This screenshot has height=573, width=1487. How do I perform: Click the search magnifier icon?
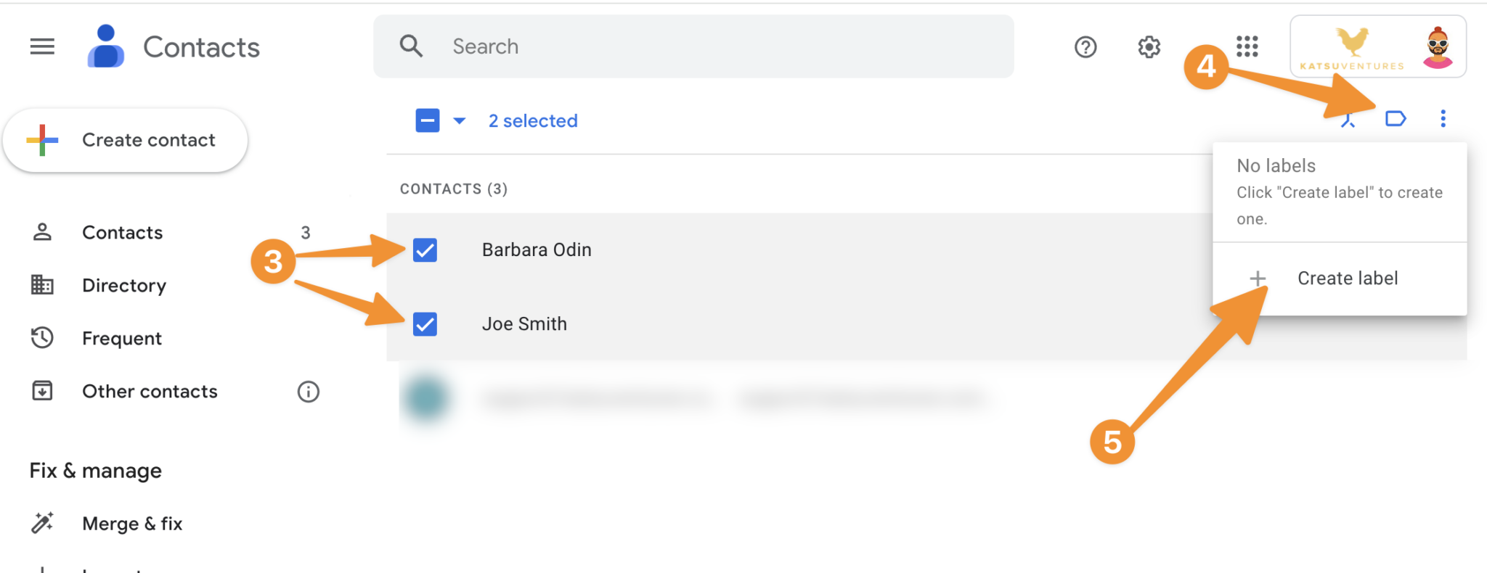(411, 46)
